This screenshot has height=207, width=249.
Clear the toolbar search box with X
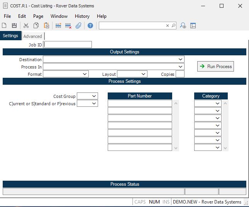click(x=168, y=26)
